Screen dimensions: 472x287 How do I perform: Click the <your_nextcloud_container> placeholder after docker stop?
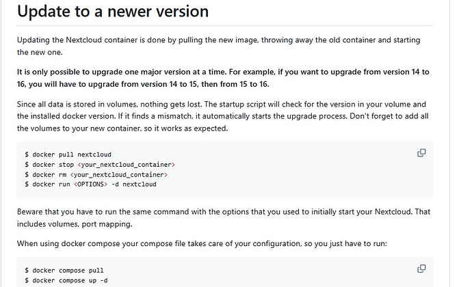tap(126, 165)
